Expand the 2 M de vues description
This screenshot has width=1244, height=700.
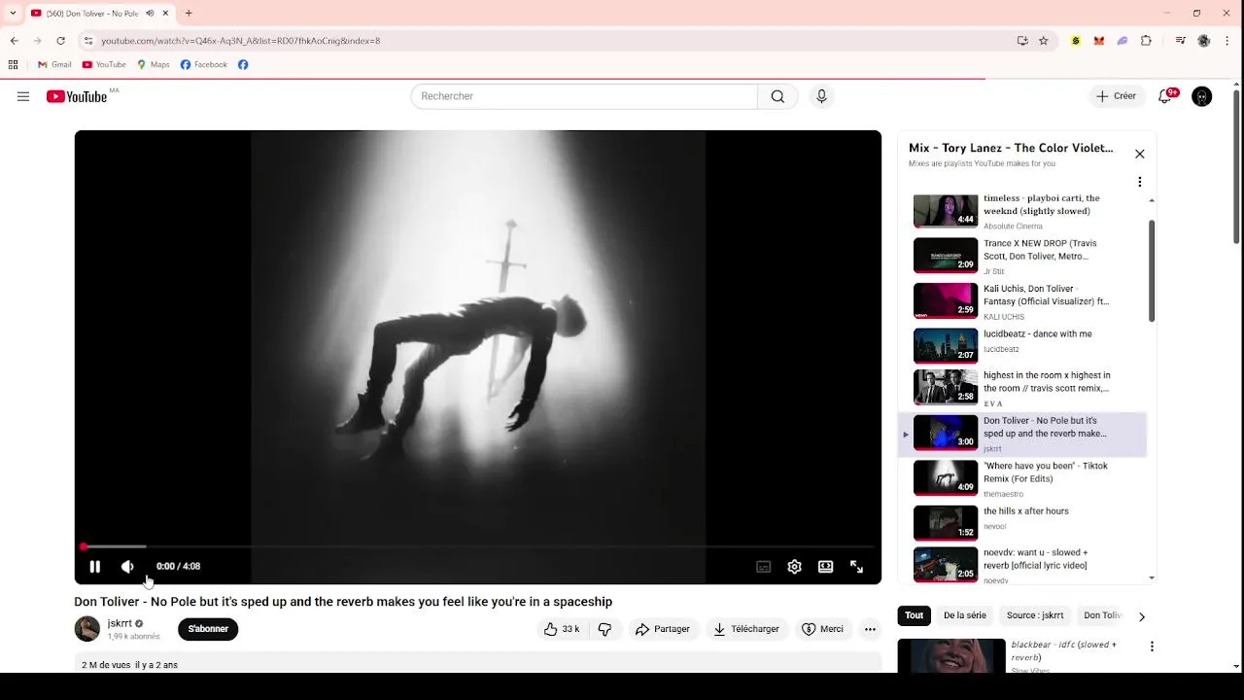pyautogui.click(x=478, y=663)
